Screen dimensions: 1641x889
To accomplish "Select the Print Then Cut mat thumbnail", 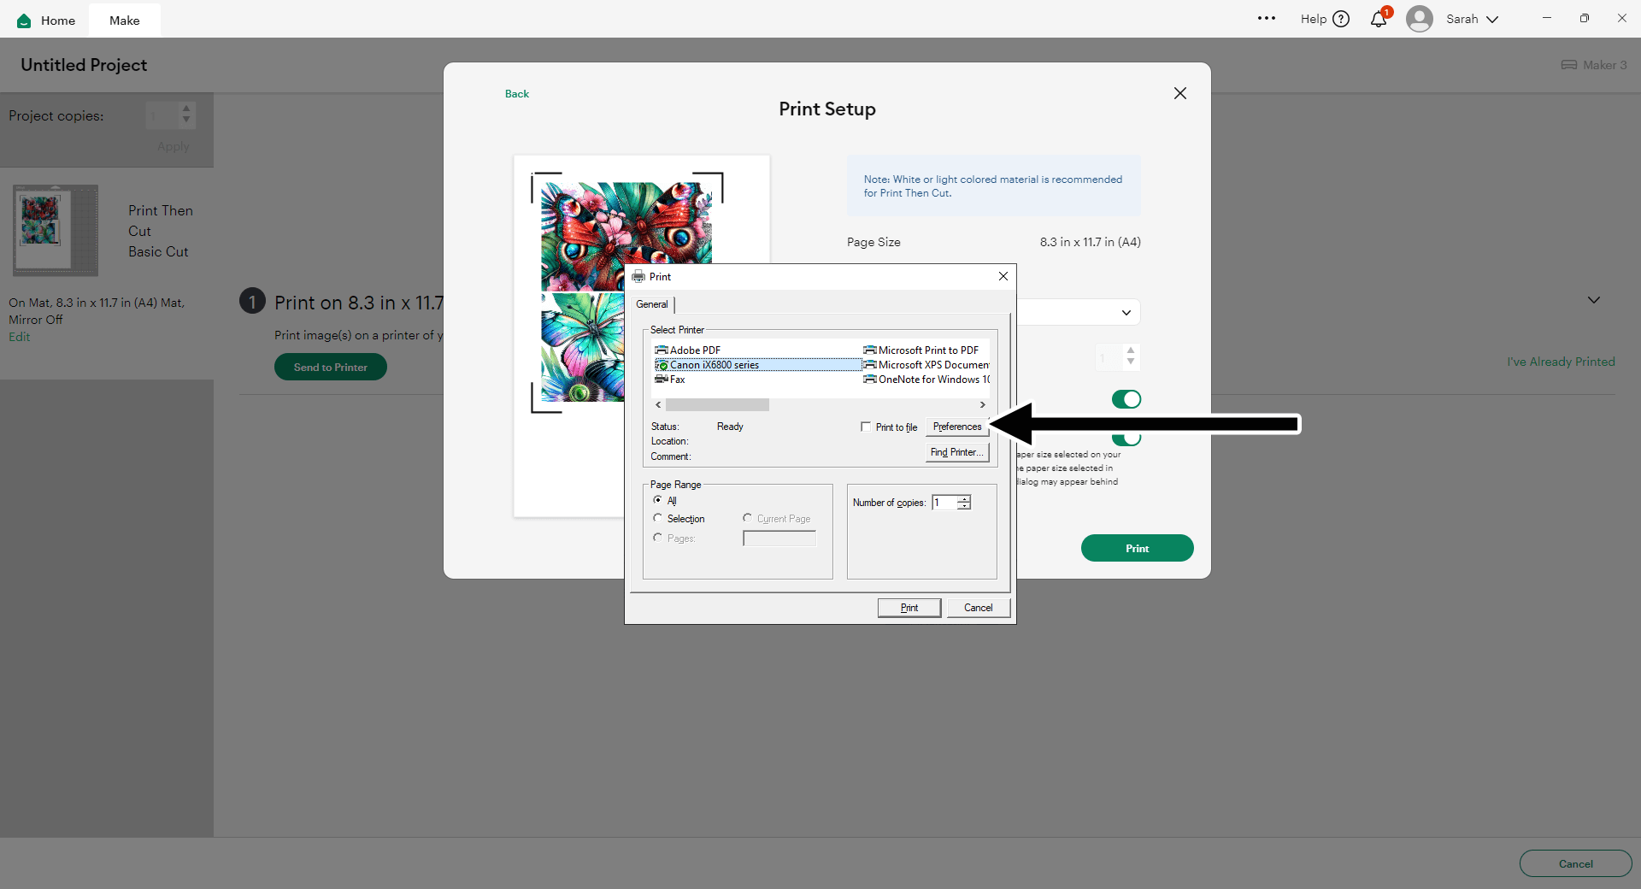I will click(x=56, y=230).
